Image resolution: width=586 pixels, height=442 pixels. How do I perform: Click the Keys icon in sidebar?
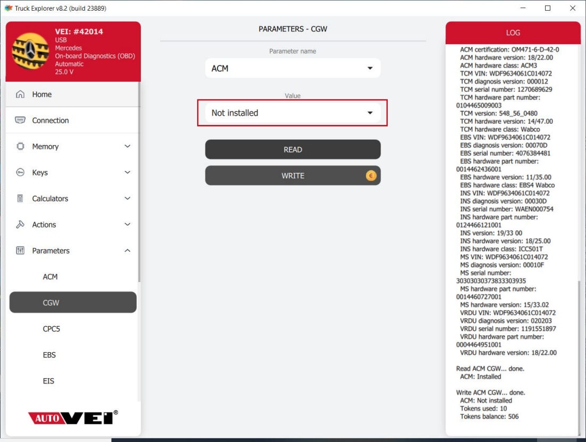point(20,173)
